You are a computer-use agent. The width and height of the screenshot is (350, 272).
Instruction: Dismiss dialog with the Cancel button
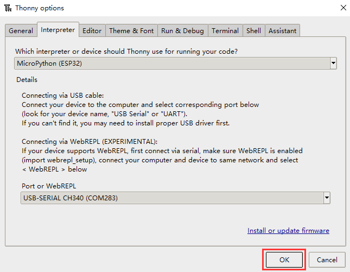327,260
